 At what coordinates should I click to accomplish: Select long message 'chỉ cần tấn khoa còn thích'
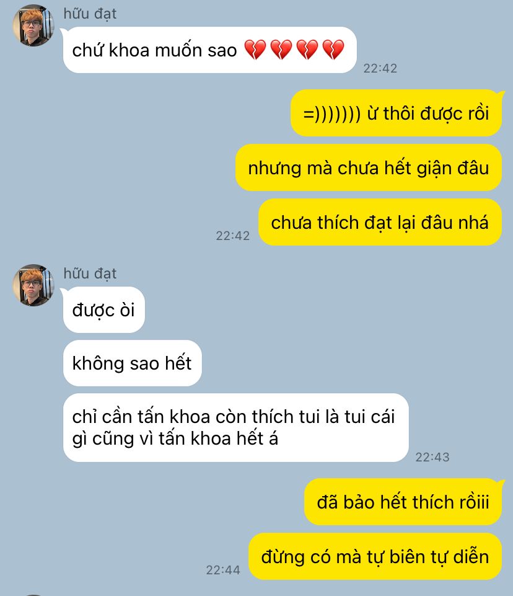pyautogui.click(x=236, y=427)
